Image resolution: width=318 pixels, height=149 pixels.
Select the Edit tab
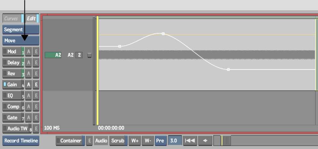31,19
